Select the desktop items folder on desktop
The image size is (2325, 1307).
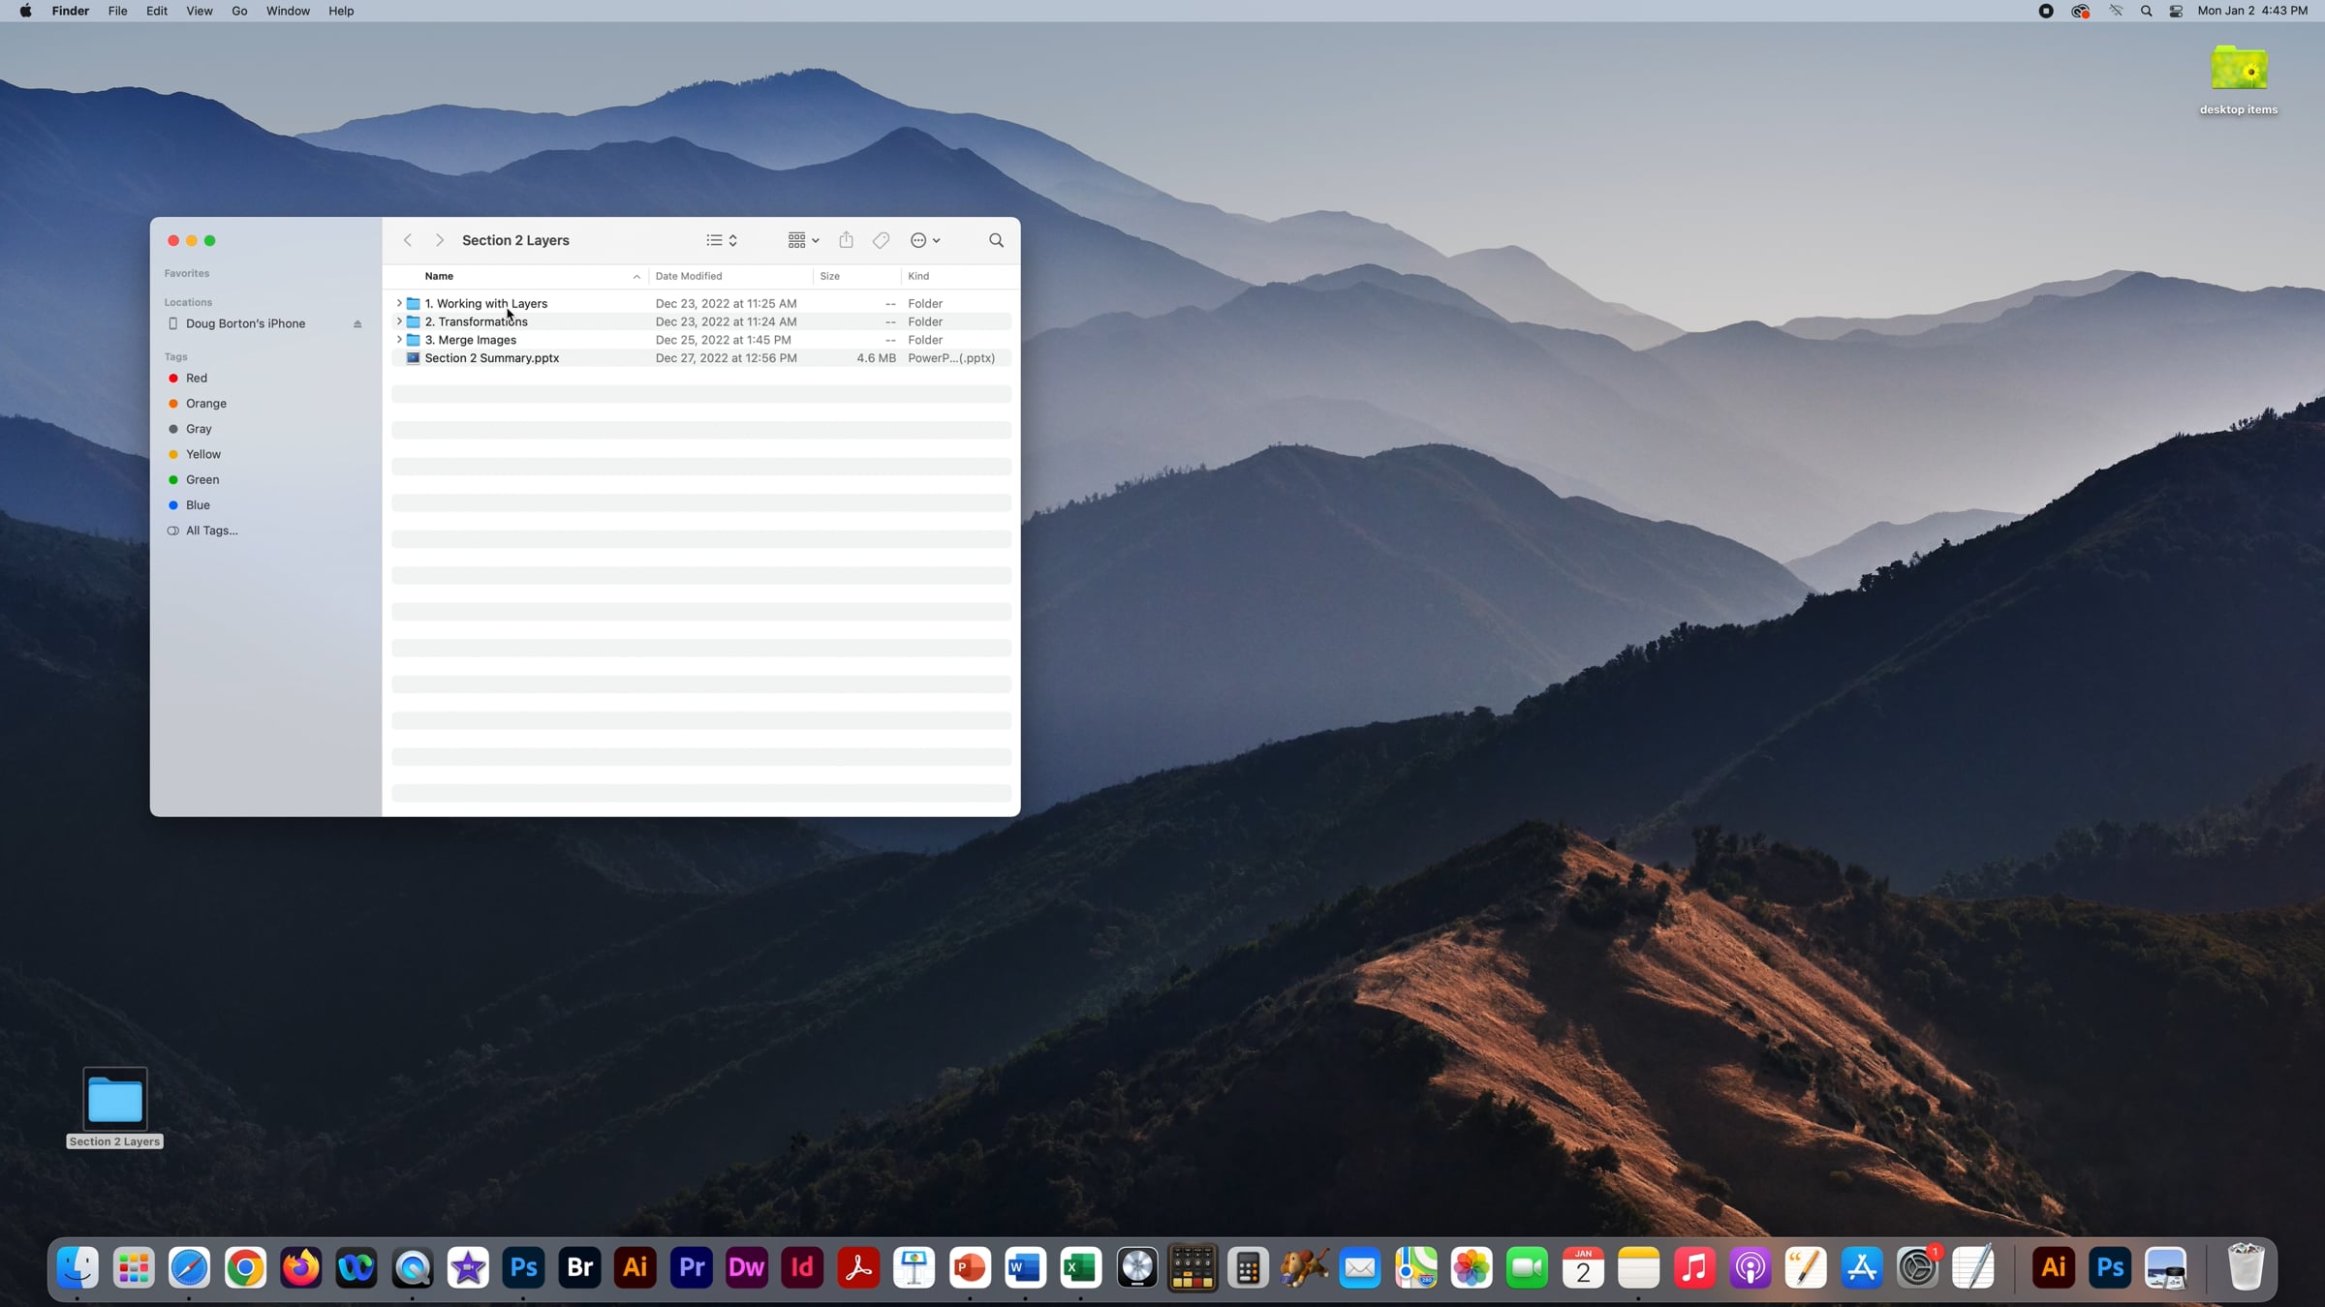coord(2239,79)
